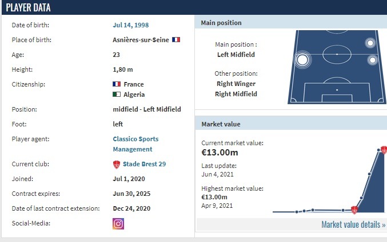Click the Brest crest at chart peak
The image size is (387, 242).
(x=384, y=150)
